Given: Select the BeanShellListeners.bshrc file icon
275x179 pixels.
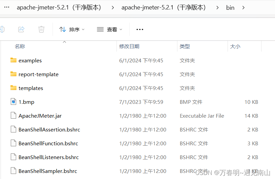Looking at the screenshot, I should click(13, 157).
